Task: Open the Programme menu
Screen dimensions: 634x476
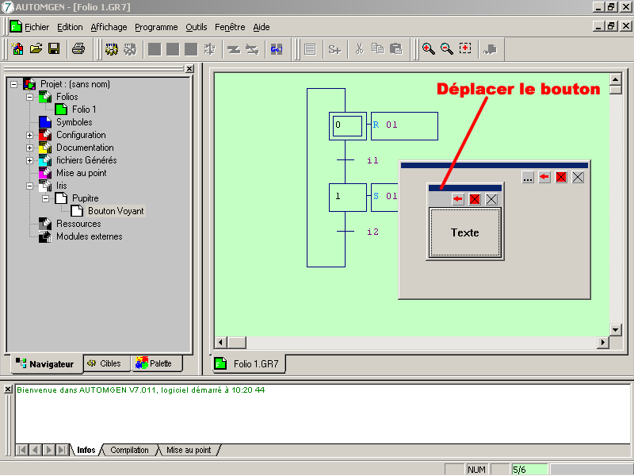Action: (x=156, y=27)
